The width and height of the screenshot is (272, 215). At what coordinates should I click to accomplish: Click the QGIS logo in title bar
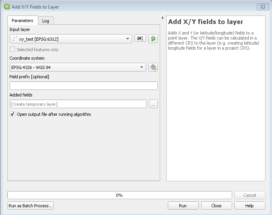pos(7,7)
